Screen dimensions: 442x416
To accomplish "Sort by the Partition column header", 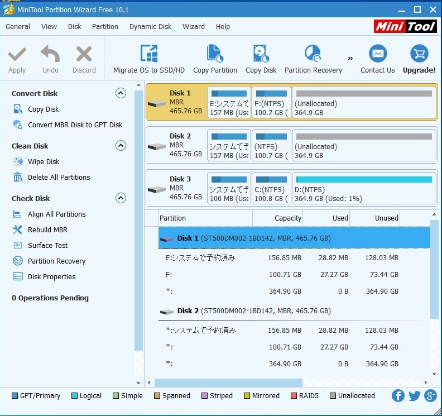I will [205, 218].
